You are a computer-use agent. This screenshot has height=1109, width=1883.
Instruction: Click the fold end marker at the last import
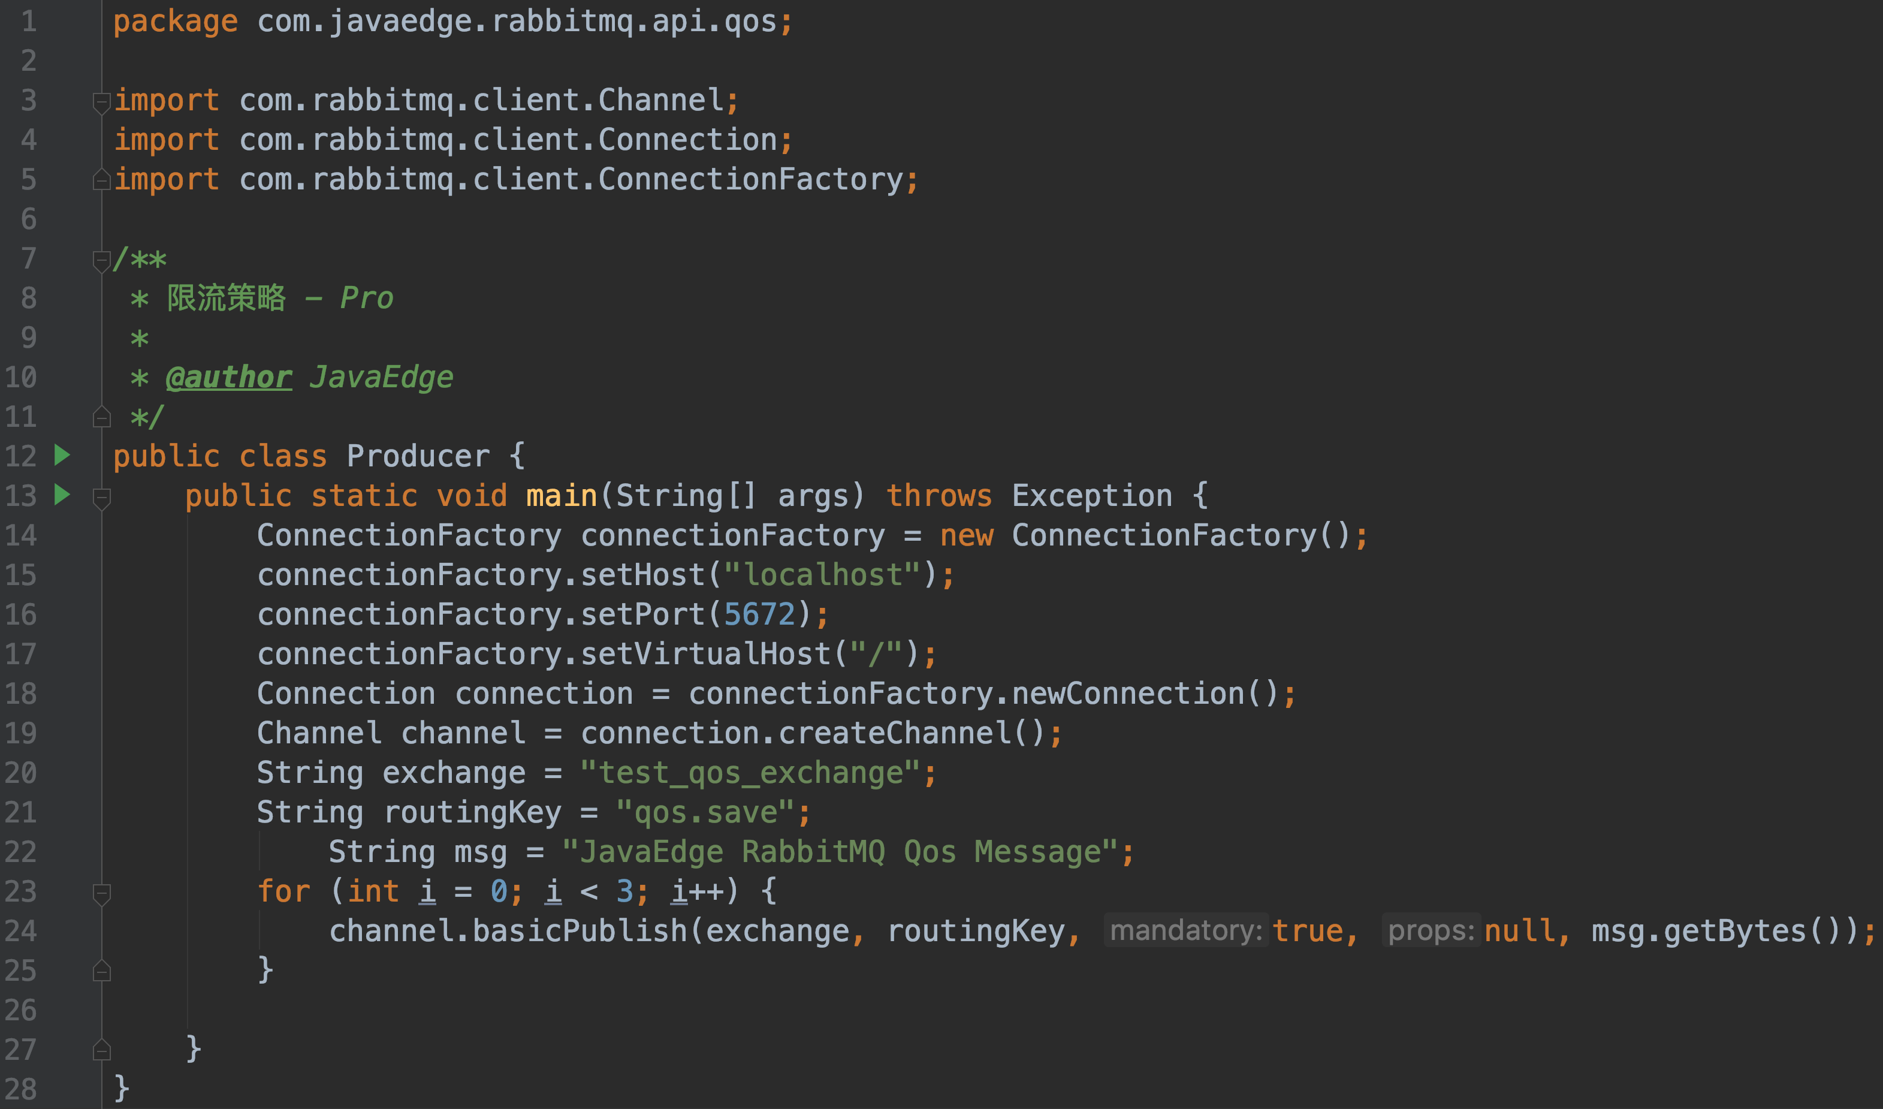(x=102, y=180)
